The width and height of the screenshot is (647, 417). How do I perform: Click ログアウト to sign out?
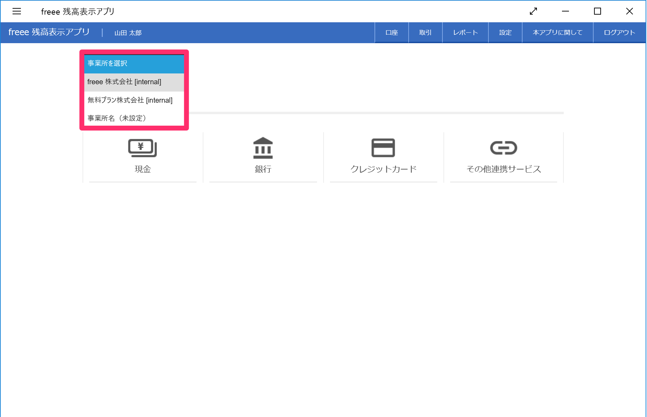pyautogui.click(x=619, y=33)
